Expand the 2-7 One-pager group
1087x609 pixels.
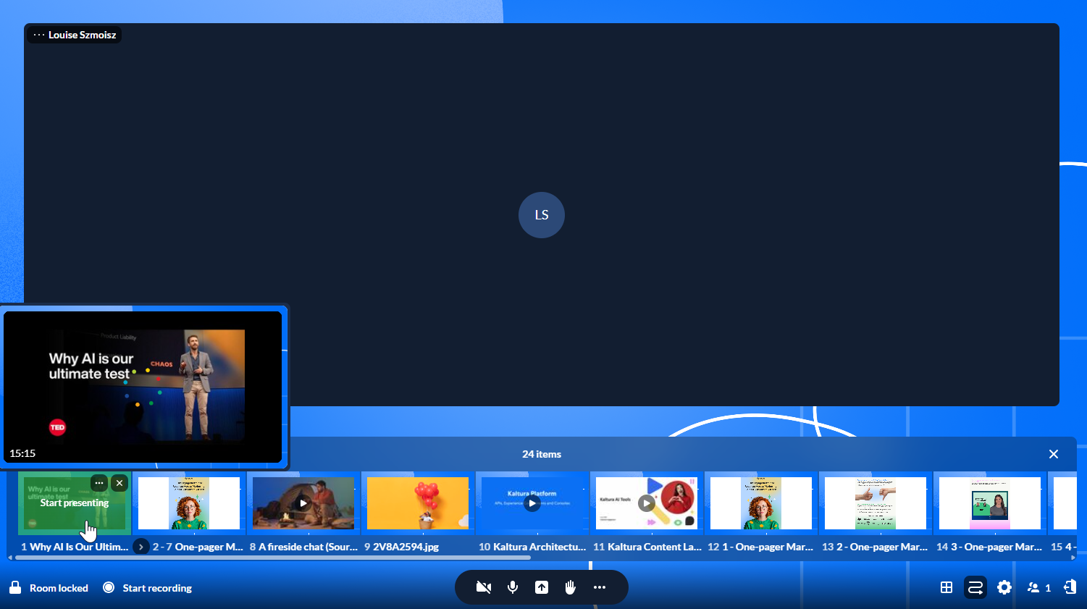[141, 547]
